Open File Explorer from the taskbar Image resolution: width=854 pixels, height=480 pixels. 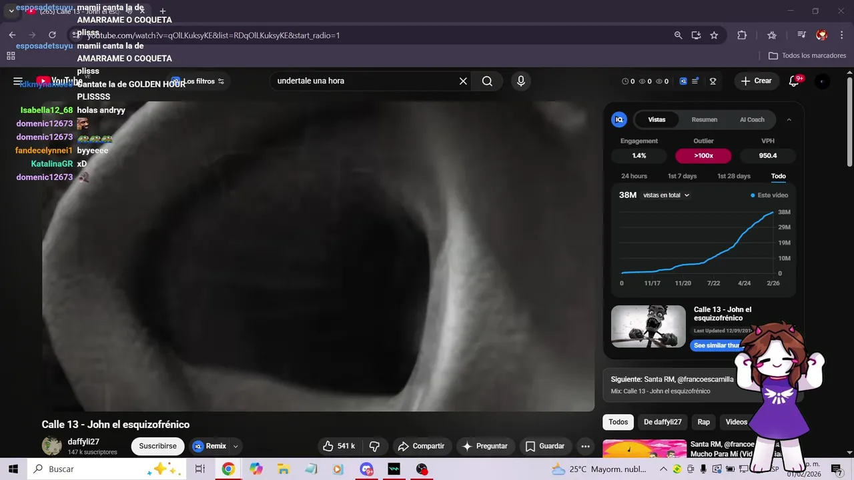click(283, 469)
